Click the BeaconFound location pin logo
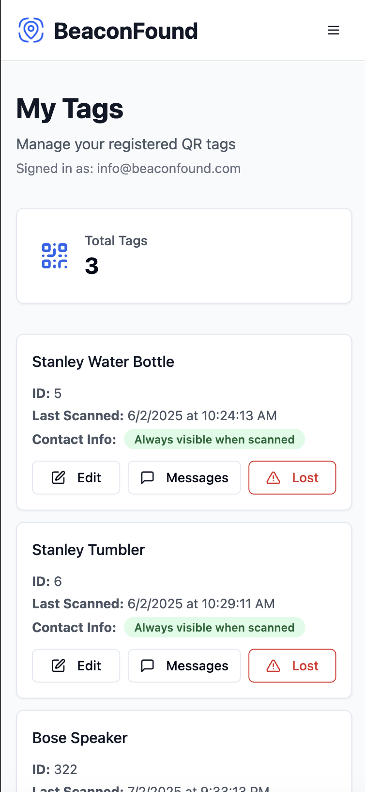 click(31, 30)
